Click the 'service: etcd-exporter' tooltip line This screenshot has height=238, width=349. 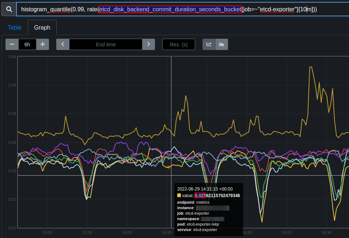(197, 230)
